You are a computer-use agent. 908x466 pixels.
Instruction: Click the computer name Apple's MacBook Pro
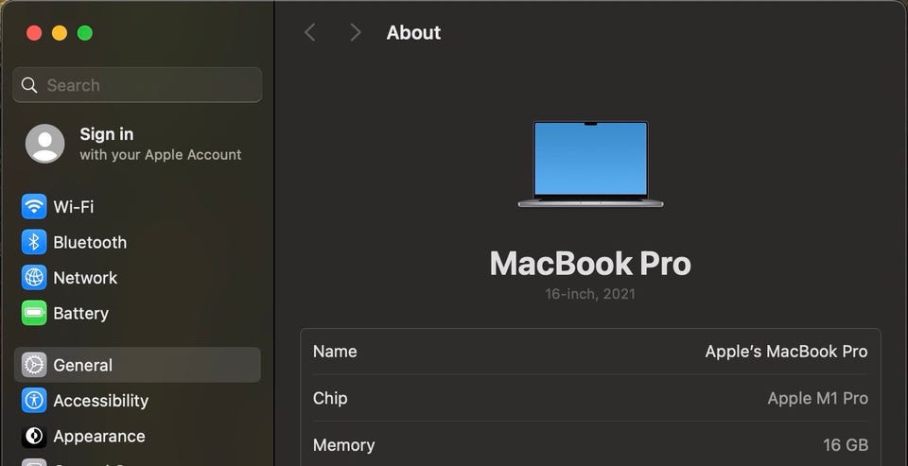(786, 352)
